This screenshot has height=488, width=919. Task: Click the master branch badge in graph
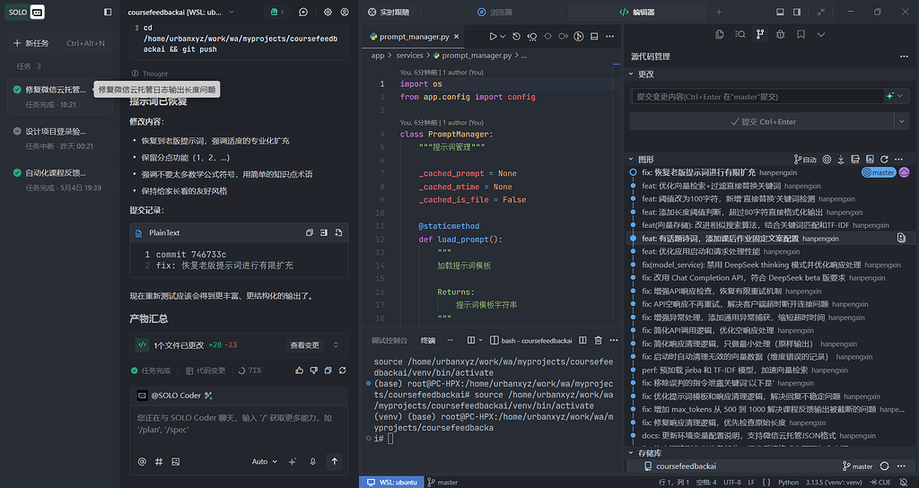[x=879, y=172]
